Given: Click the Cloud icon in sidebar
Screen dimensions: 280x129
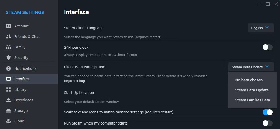Looking at the screenshot, I should click(x=8, y=121).
